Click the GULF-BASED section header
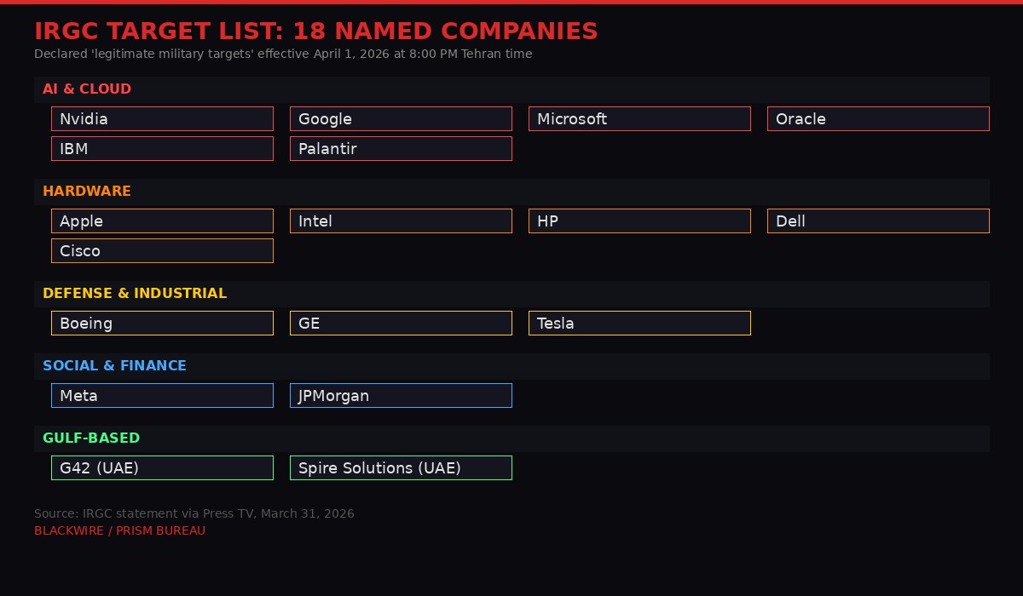Viewport: 1023px width, 596px height. (x=91, y=438)
